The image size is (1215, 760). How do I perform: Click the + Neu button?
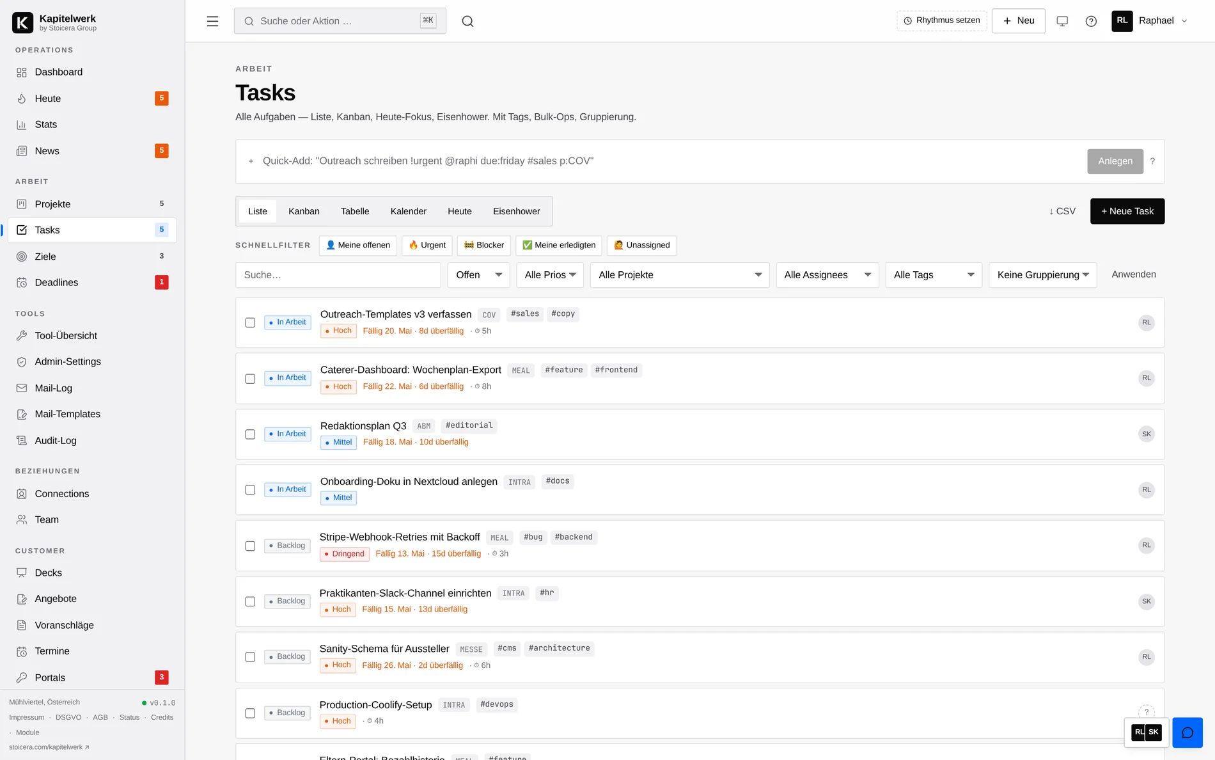pyautogui.click(x=1018, y=21)
